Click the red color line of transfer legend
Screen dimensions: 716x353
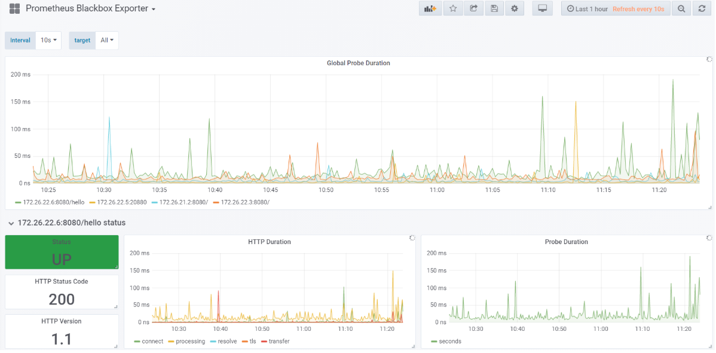(264, 342)
